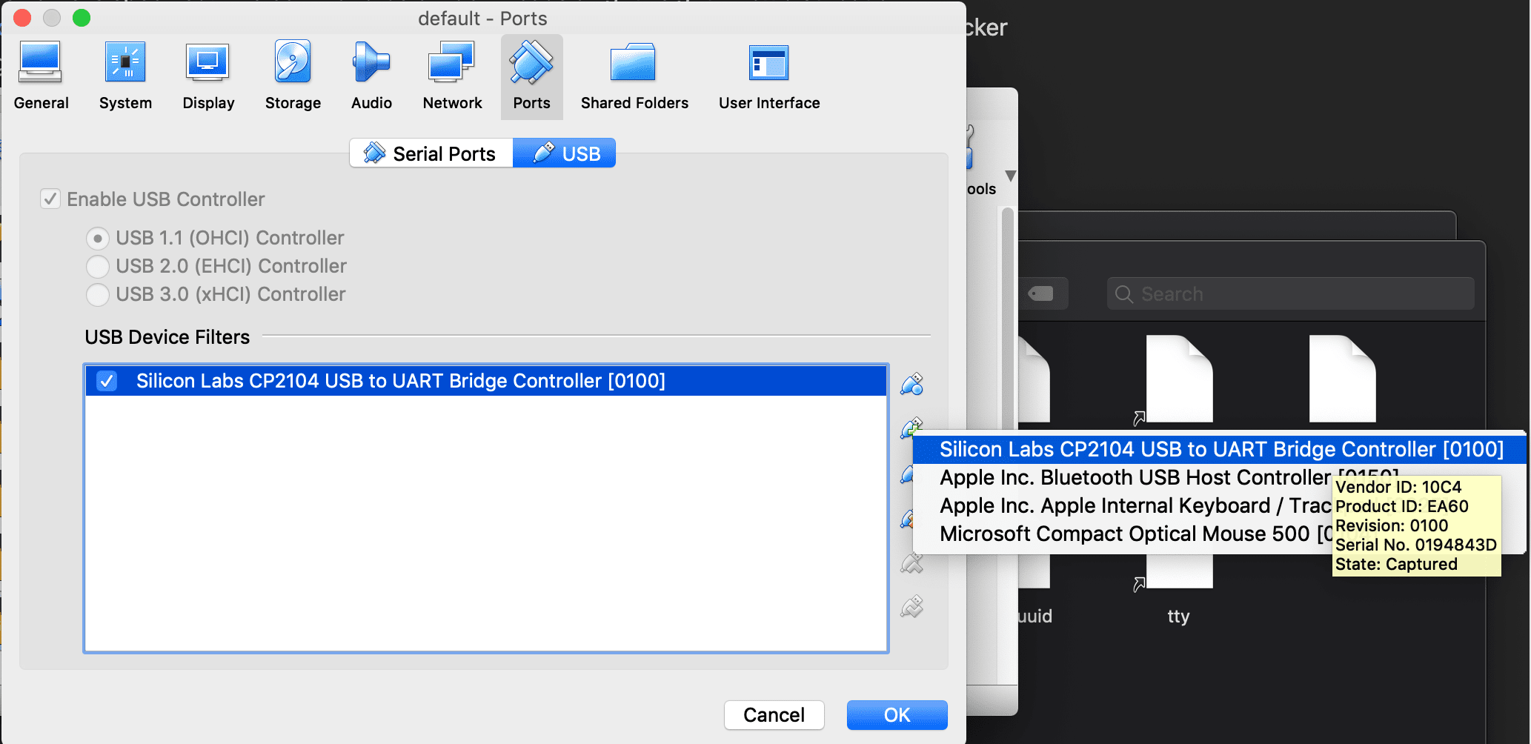Add a new empty USB filter
Image resolution: width=1531 pixels, height=744 pixels.
[x=911, y=384]
